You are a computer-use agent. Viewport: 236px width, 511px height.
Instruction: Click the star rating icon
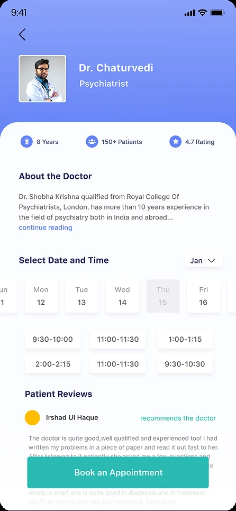[175, 142]
